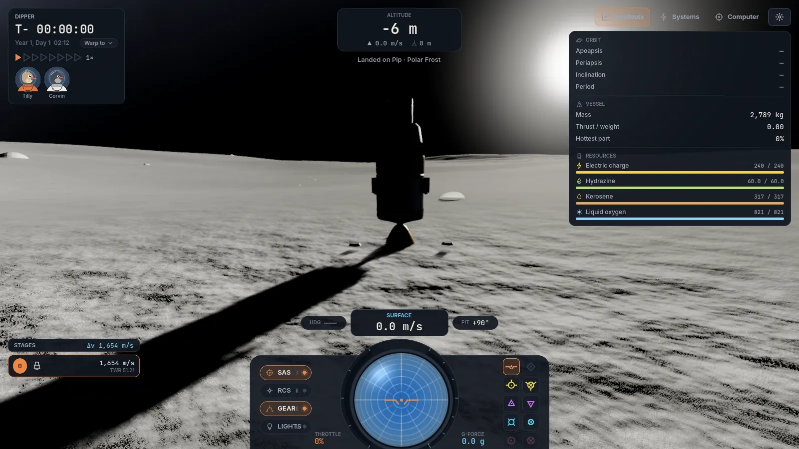Select the yellow retrograde hold icon
Screen dimensions: 799x449
531,385
